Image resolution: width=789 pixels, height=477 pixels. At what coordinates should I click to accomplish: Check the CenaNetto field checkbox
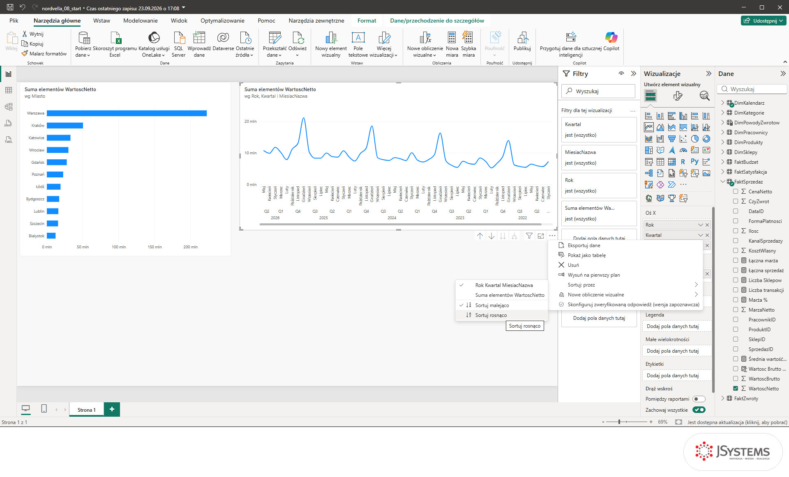point(736,191)
